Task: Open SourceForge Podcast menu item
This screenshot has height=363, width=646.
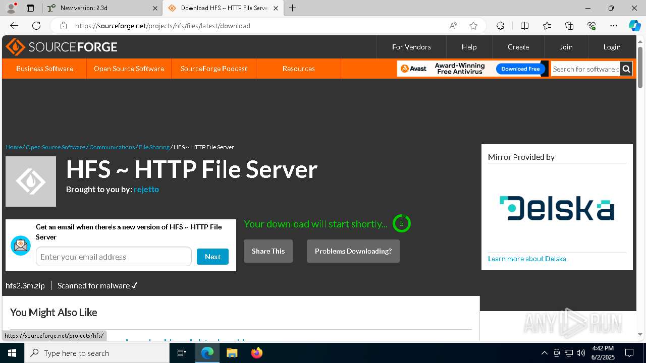Action: tap(214, 69)
